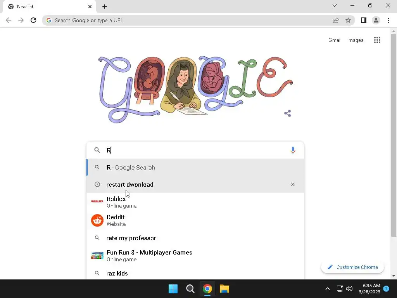
Task: Go back with the browser back arrow
Action: tap(9, 20)
